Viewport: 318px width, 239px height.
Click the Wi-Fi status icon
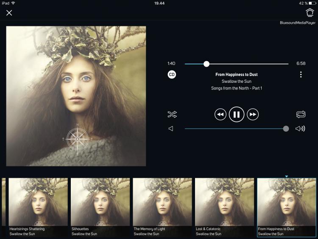click(13, 3)
